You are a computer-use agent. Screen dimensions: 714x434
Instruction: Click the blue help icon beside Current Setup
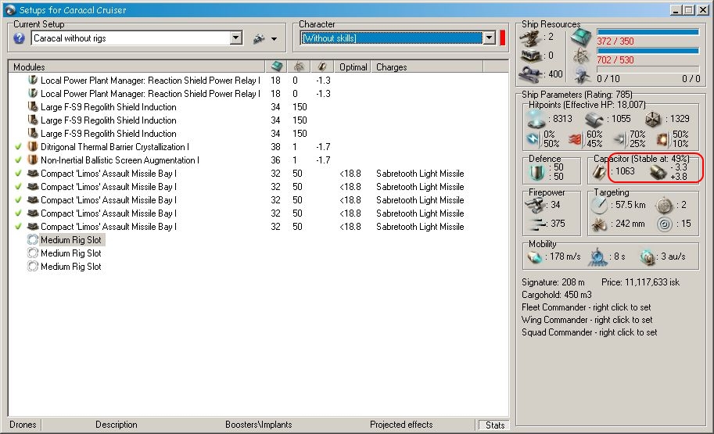click(x=20, y=38)
